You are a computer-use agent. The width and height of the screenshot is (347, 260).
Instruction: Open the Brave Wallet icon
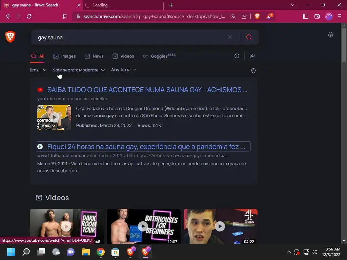317,16
